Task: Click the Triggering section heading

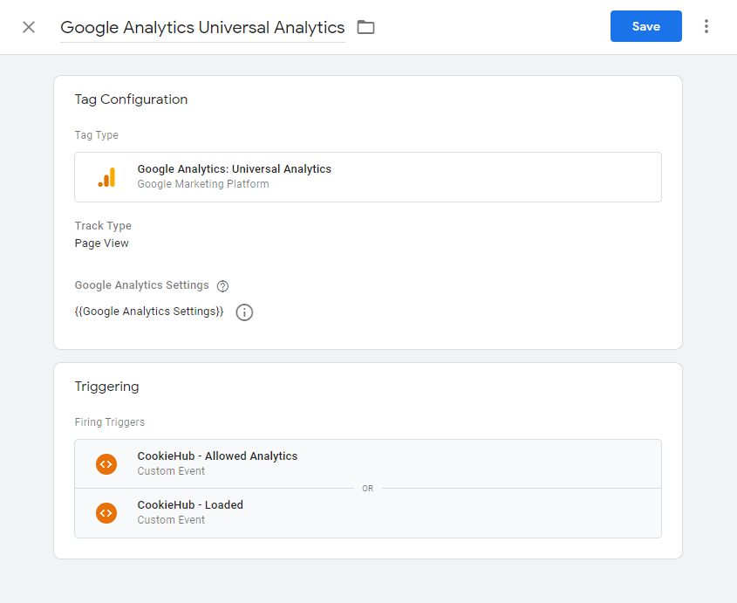Action: point(106,387)
